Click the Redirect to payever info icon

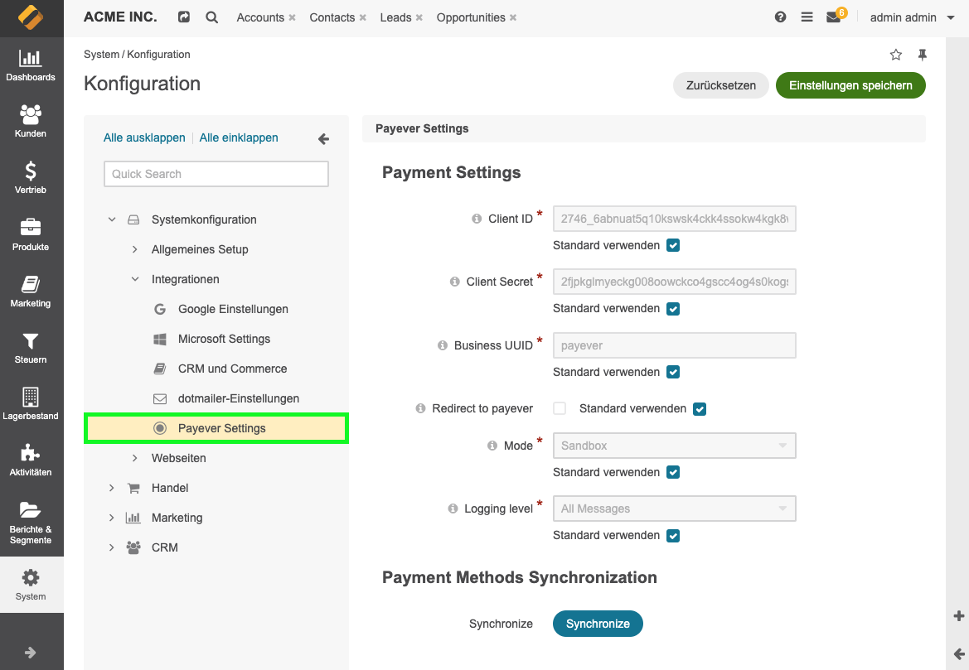(x=421, y=408)
